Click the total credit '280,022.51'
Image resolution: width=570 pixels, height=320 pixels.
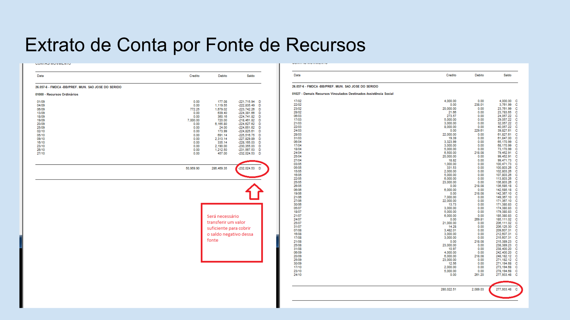click(449, 289)
